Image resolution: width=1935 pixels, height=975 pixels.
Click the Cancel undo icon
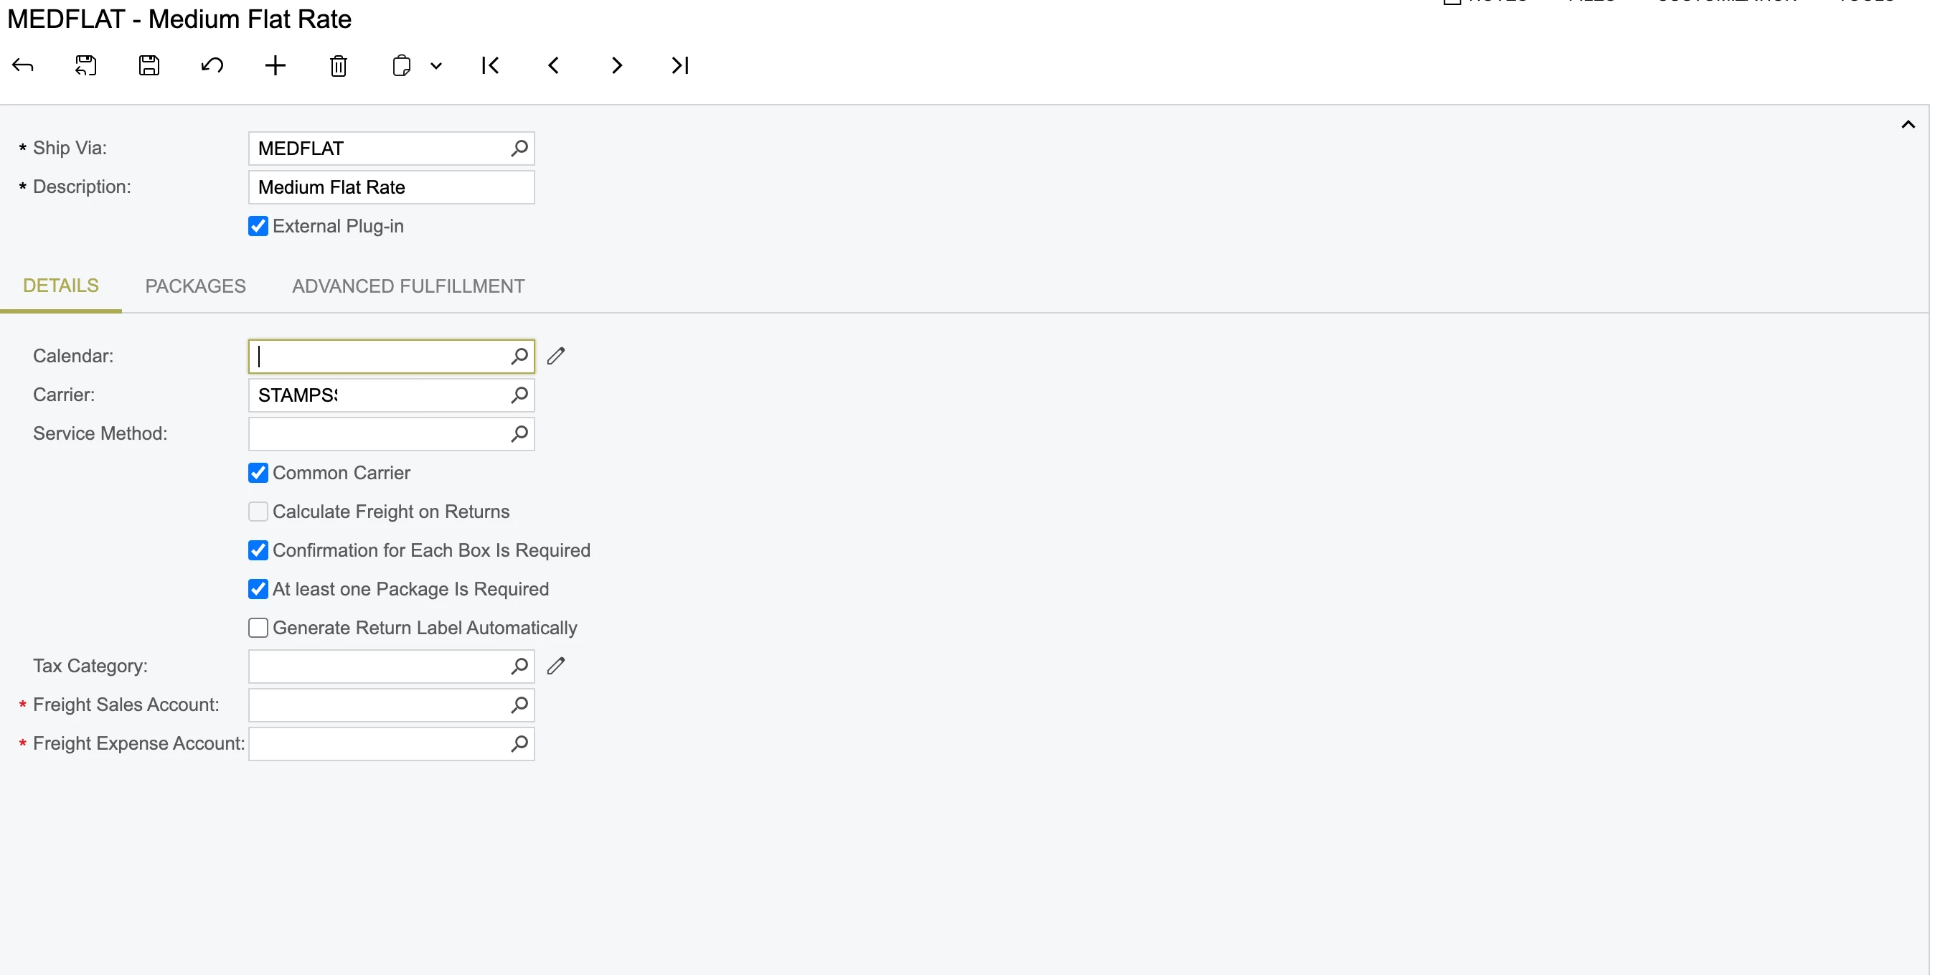pos(212,65)
